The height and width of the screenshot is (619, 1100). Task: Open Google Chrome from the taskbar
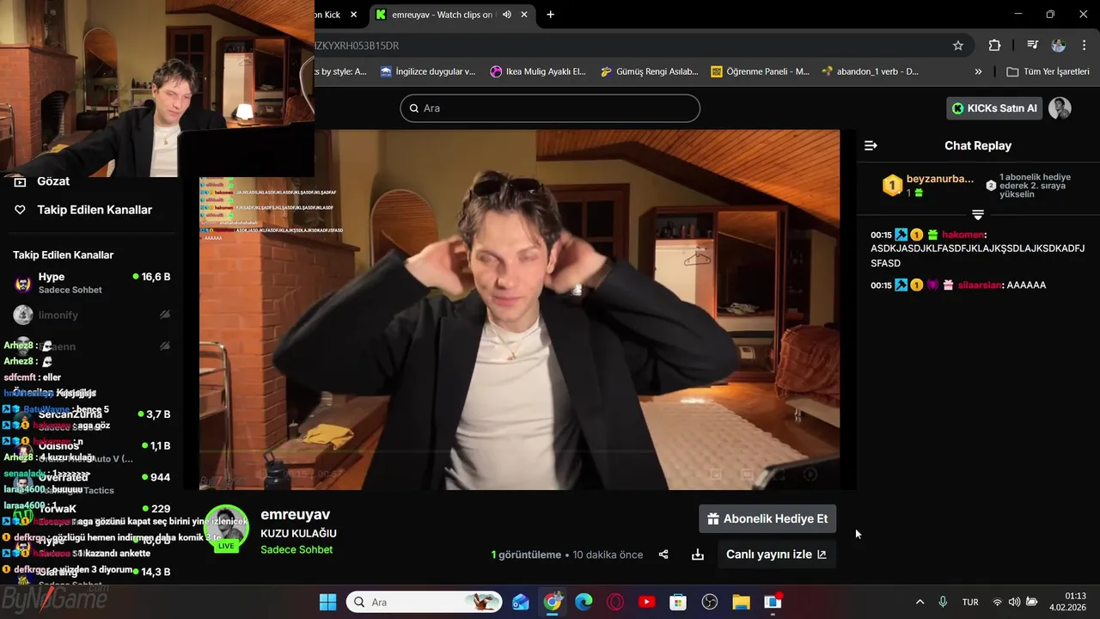(552, 602)
